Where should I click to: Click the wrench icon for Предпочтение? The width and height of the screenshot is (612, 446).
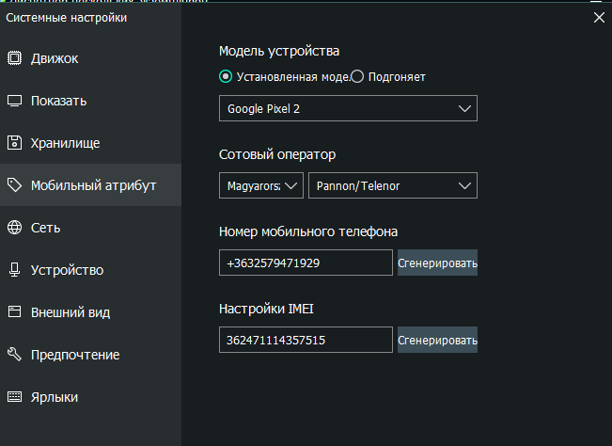pos(15,355)
